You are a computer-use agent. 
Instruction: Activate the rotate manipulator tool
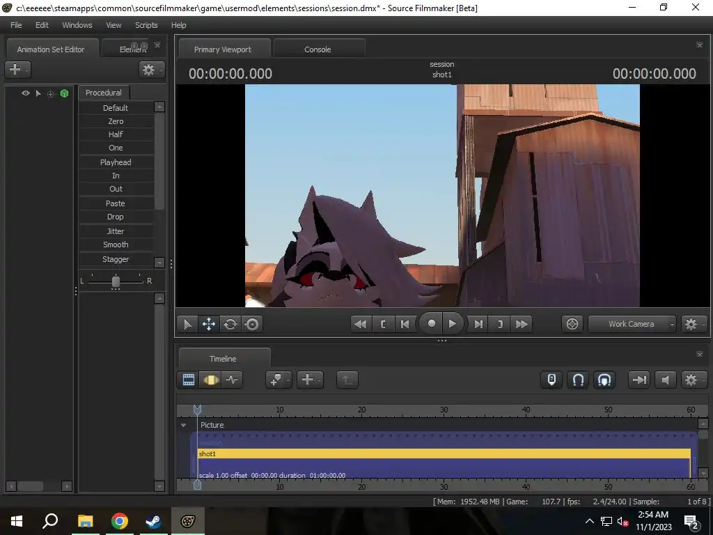point(230,324)
